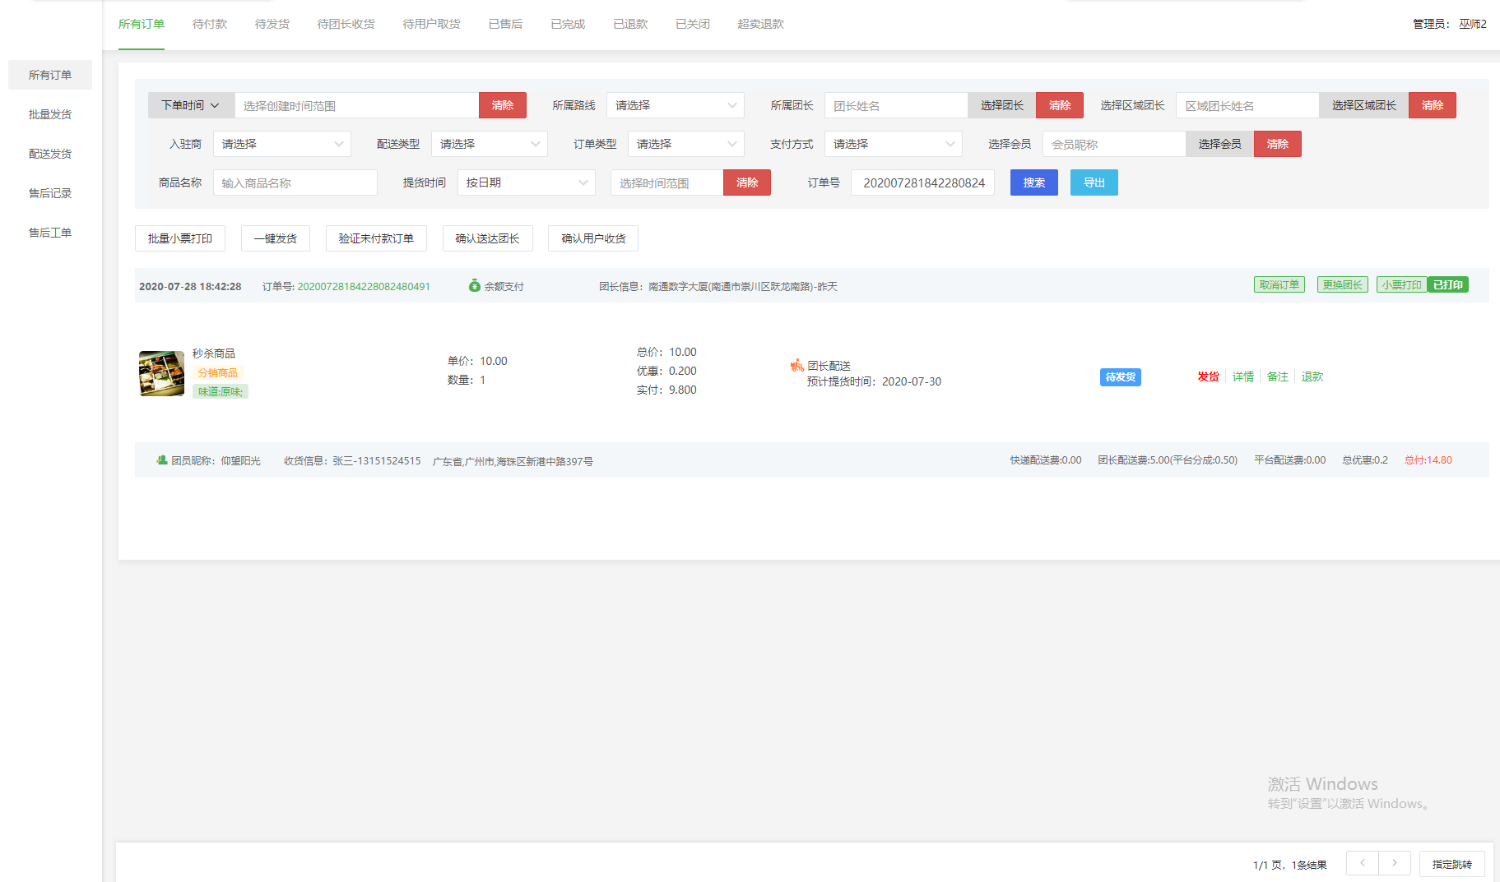Focus the 订单号 input field

point(922,182)
